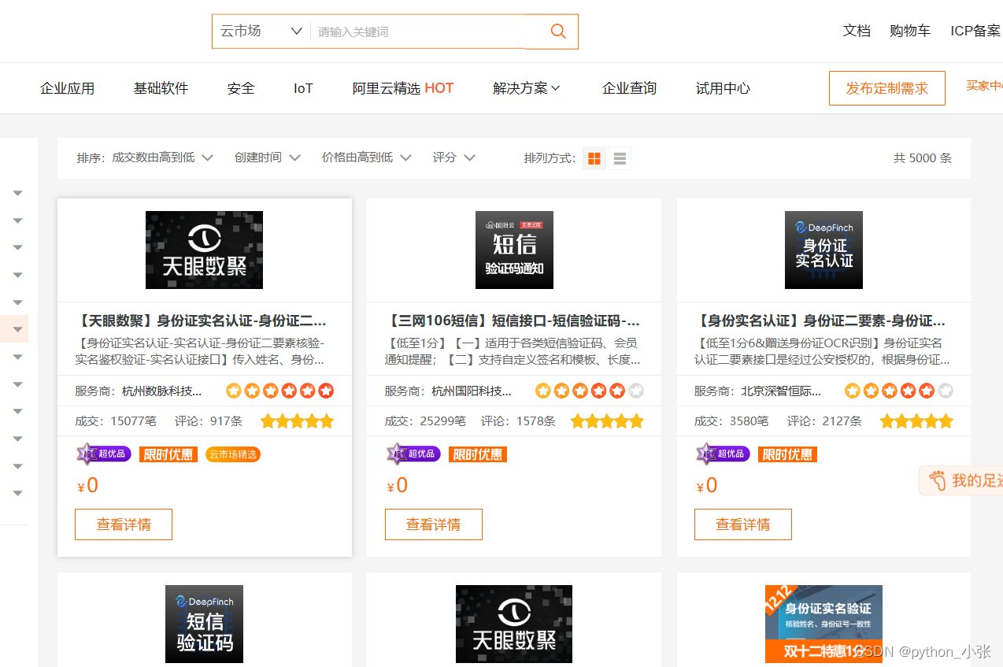
Task: Click vendor name 北京深智恒际
Action: click(781, 391)
